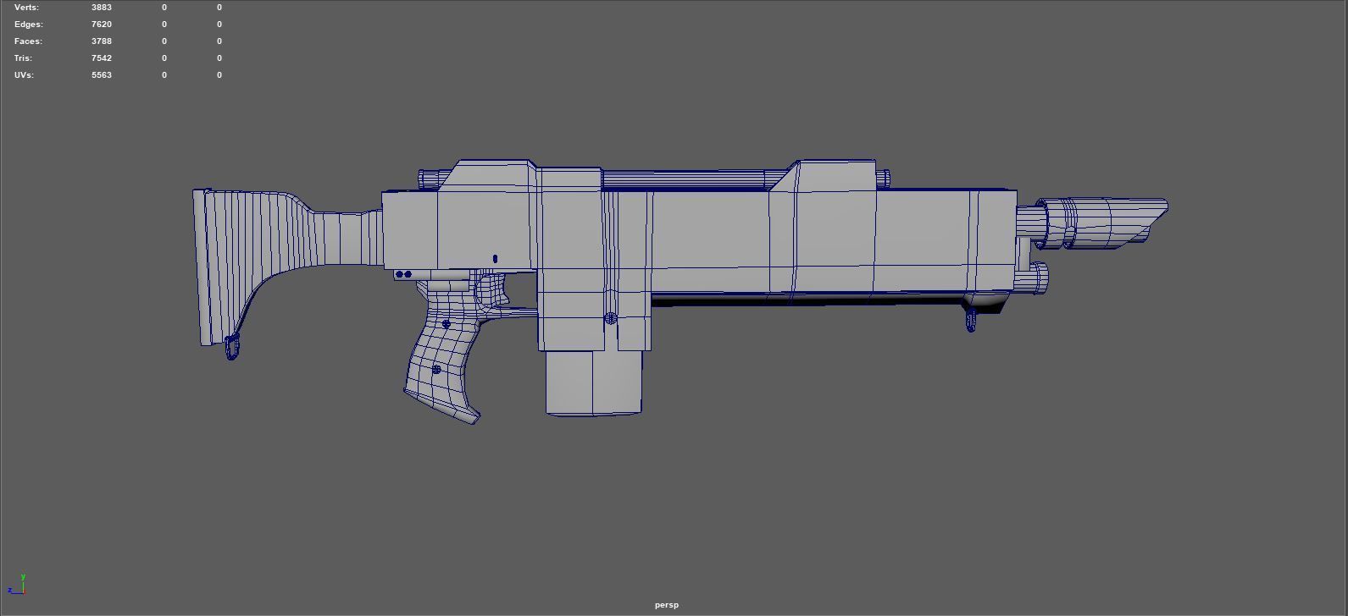Image resolution: width=1348 pixels, height=616 pixels.
Task: Select the box magazine below the receiver
Action: (x=593, y=382)
